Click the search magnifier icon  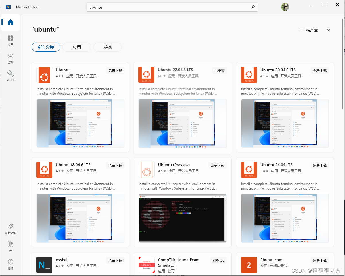(252, 7)
